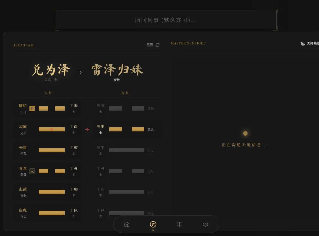The width and height of the screenshot is (319, 236).
Task: Toggle the broken top yao line 丁未
Action: (52, 108)
